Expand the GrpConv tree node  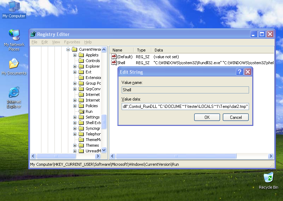click(75, 89)
